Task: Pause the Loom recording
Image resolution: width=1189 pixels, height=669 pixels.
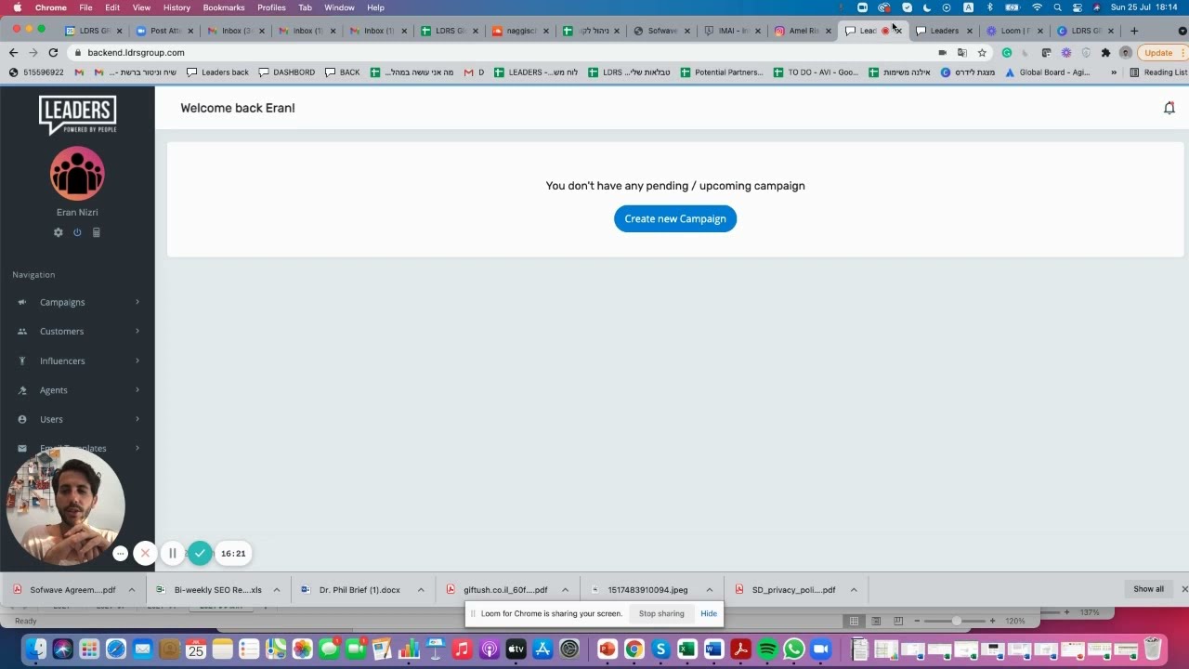Action: point(172,553)
